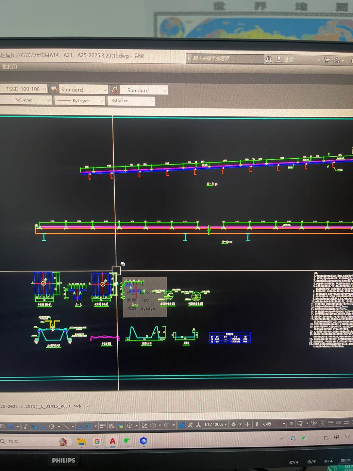
Task: Toggle polar tracking status bar icon
Action: (x=52, y=427)
